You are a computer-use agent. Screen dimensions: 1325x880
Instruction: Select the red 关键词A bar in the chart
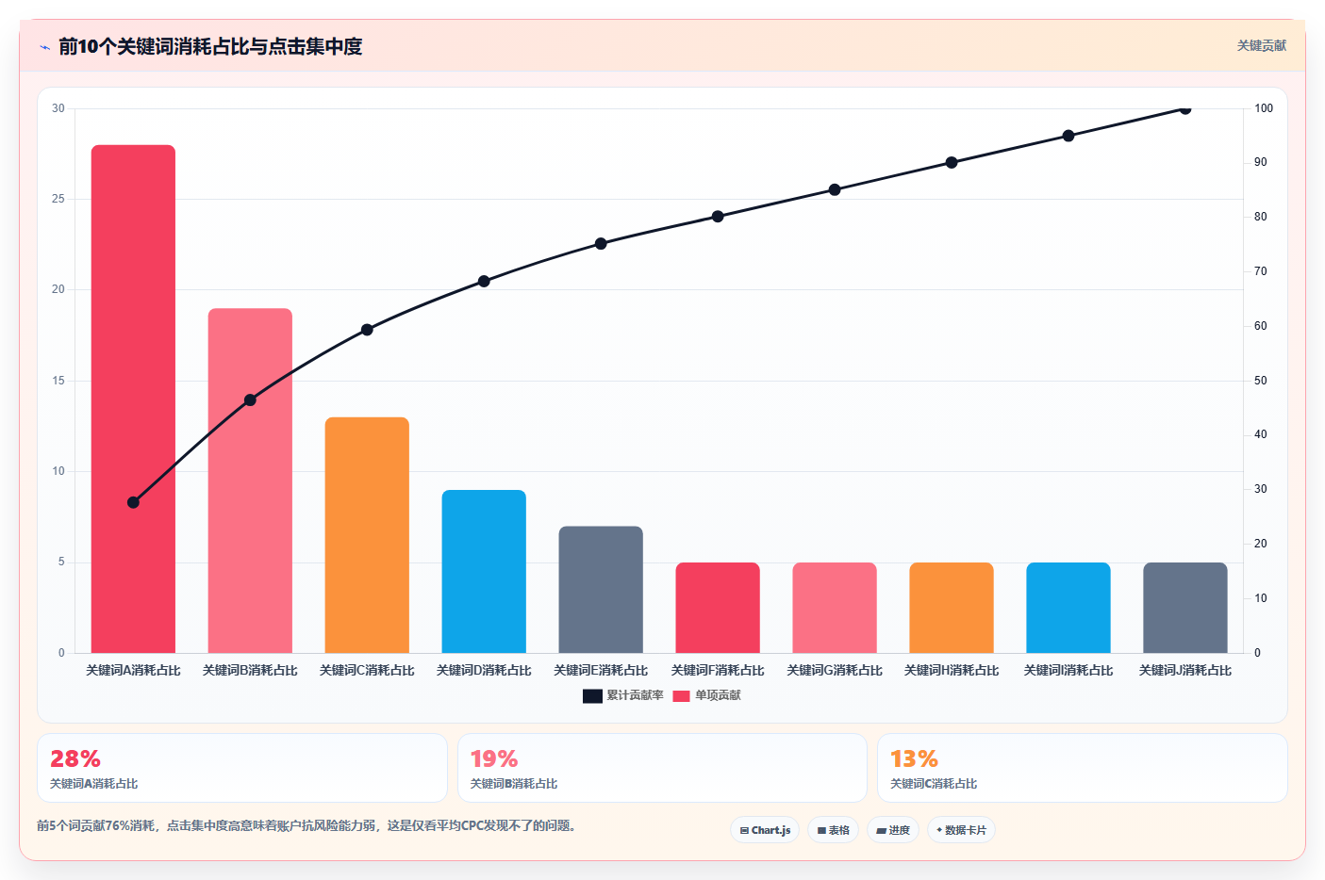tap(133, 399)
